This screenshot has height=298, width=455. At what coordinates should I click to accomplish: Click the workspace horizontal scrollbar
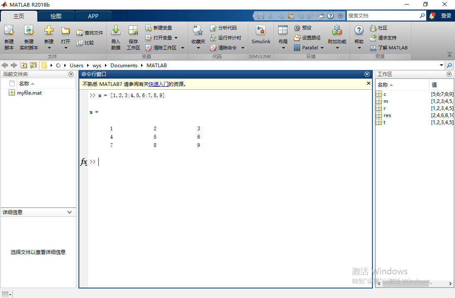pyautogui.click(x=406, y=283)
